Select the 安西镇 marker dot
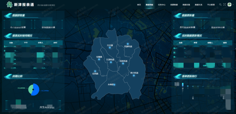The width and height of the screenshot is (236, 114). (95, 71)
